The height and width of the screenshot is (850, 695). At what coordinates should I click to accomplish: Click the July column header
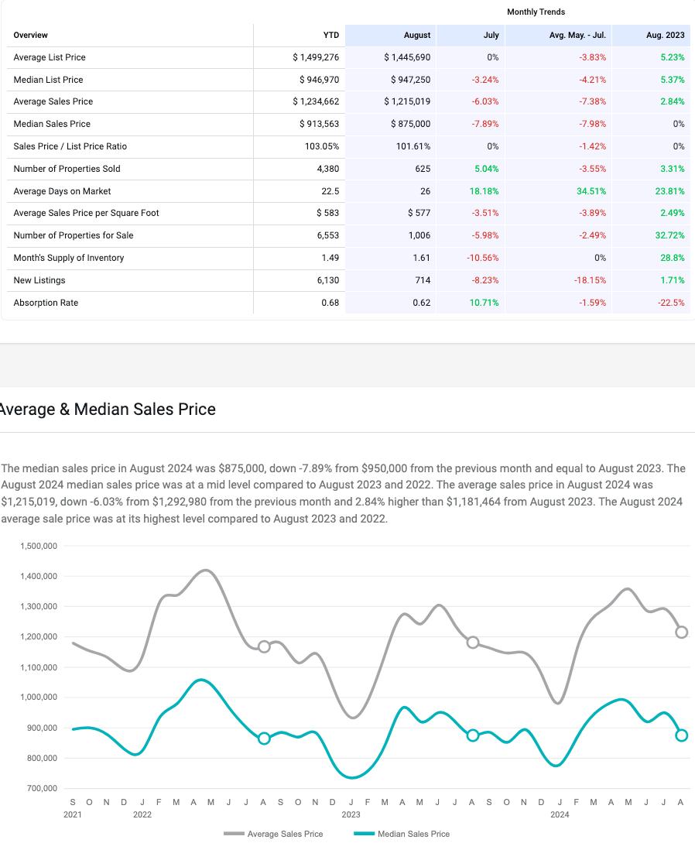point(491,35)
